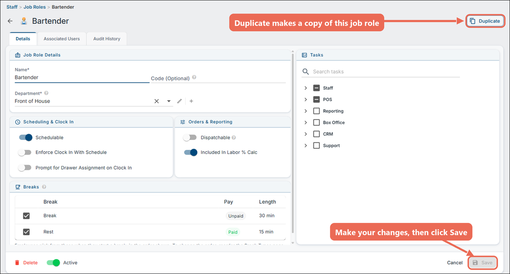Select the Details tab
This screenshot has height=274, width=510.
coord(23,39)
